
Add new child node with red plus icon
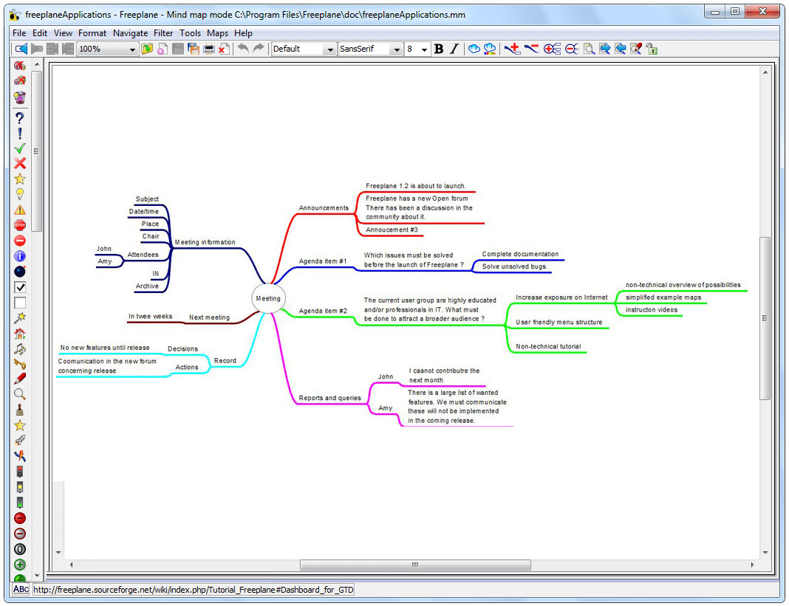click(512, 49)
